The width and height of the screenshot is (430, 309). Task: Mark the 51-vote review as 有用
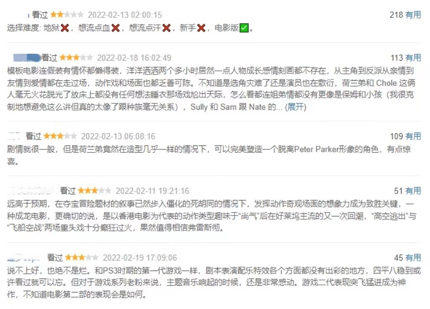[x=413, y=191]
